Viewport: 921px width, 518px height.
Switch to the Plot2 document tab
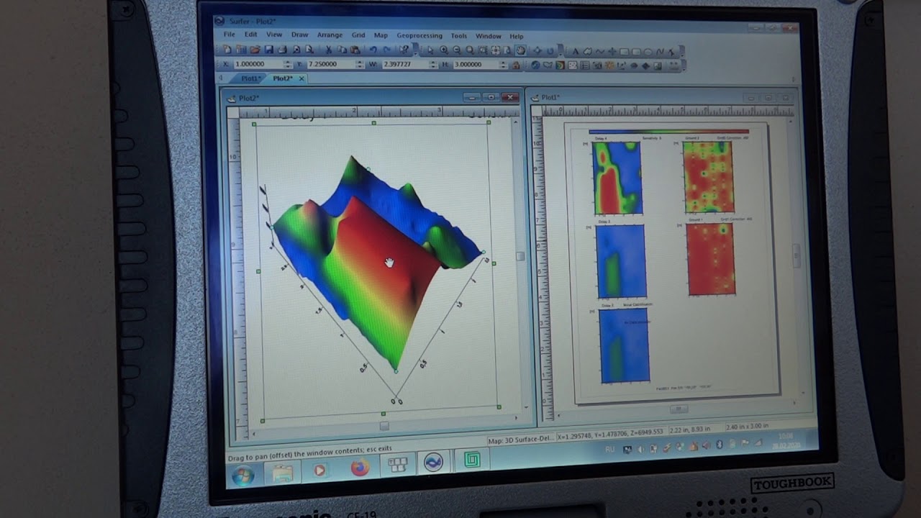coord(282,78)
